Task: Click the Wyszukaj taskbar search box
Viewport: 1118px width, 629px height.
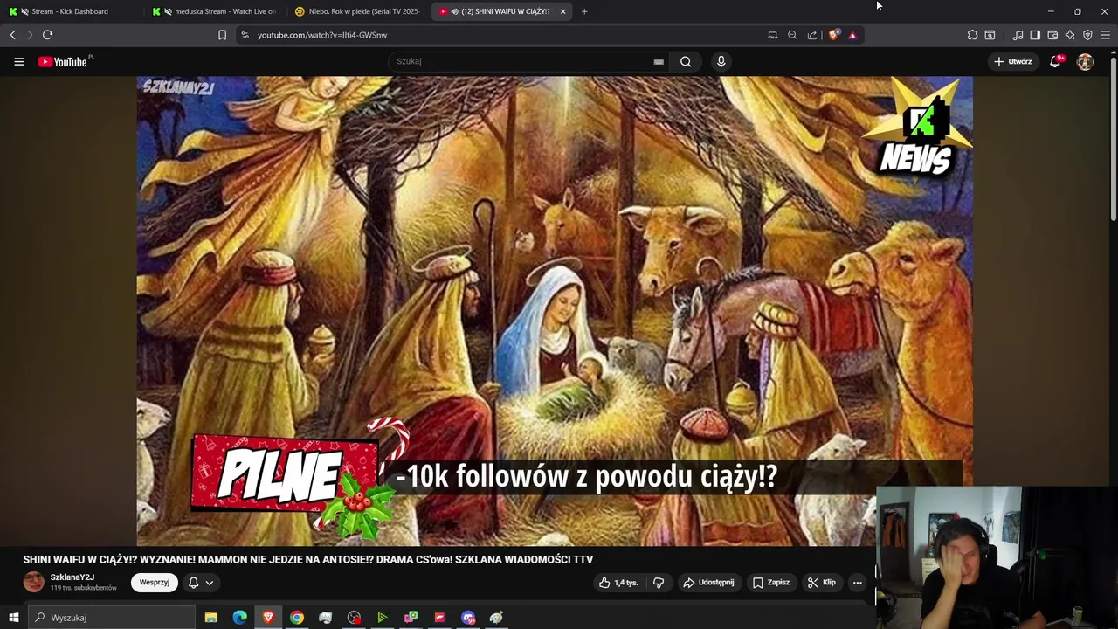Action: click(x=112, y=618)
